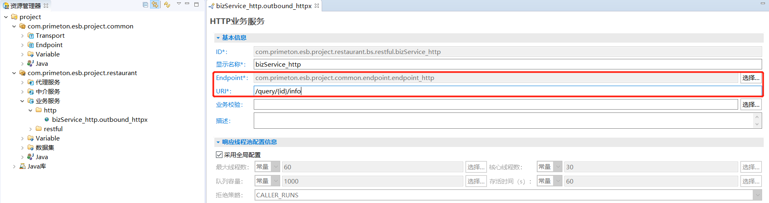Expand the 数据集 node

[22, 148]
